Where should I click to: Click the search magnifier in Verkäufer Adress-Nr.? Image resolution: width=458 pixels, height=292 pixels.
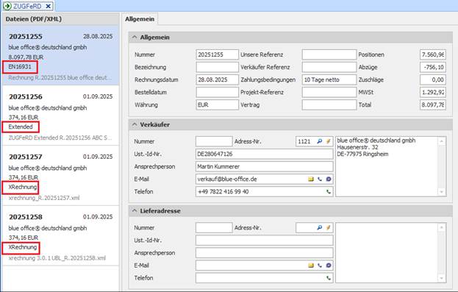(x=320, y=141)
